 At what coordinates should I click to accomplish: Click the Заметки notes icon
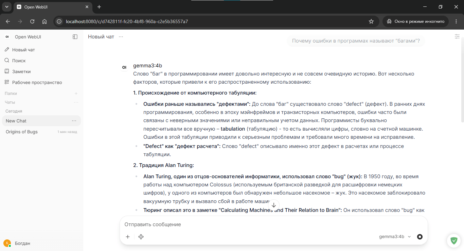point(7,71)
